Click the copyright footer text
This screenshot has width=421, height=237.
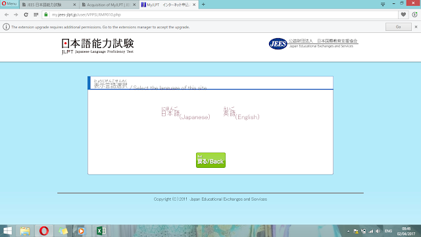(210, 199)
